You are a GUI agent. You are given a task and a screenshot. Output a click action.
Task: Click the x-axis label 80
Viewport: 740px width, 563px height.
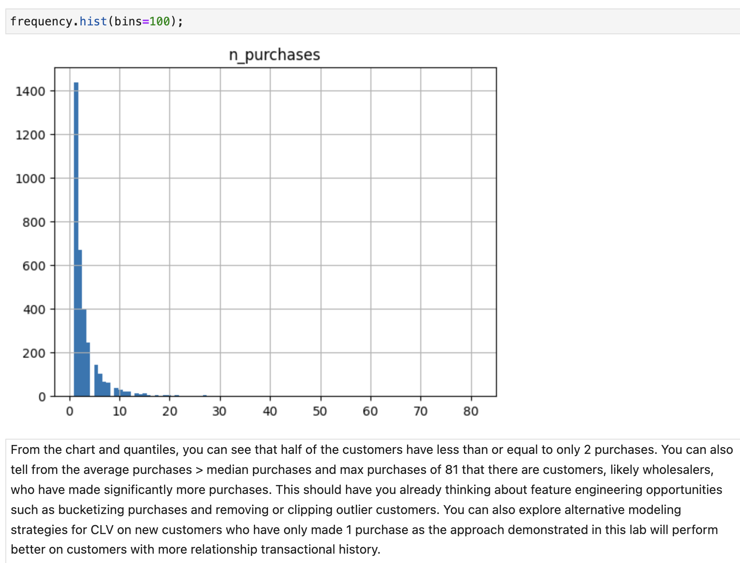[471, 411]
